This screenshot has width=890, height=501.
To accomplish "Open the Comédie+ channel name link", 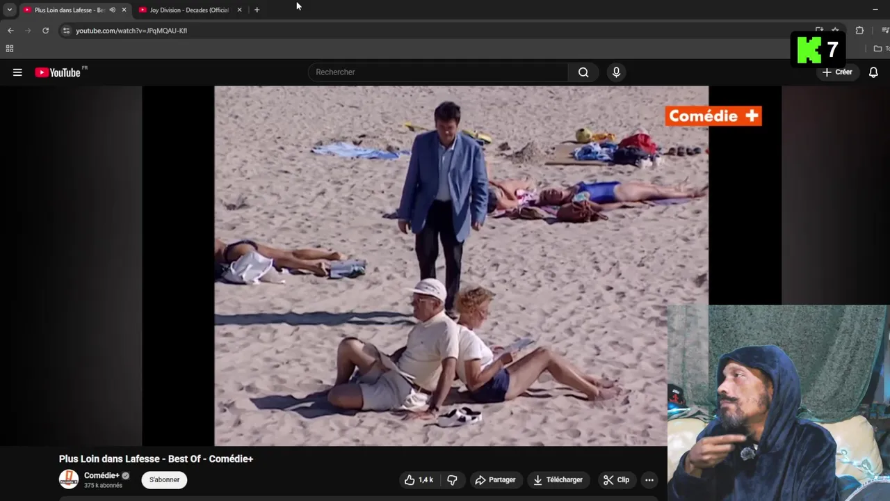I will coord(102,476).
